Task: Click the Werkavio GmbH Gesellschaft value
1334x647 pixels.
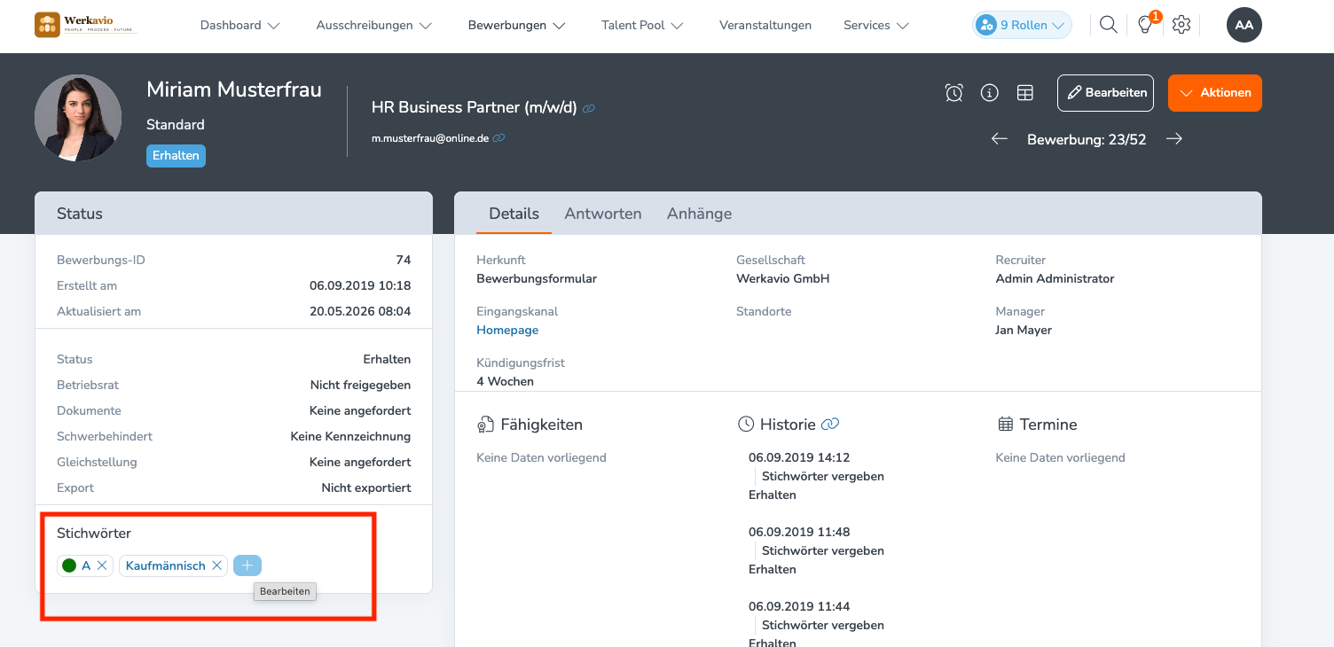Action: (782, 278)
